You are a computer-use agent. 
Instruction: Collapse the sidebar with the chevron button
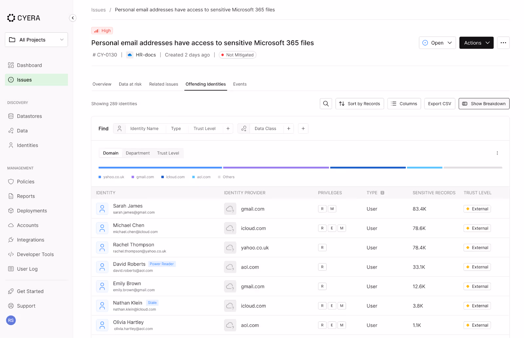pos(73,18)
